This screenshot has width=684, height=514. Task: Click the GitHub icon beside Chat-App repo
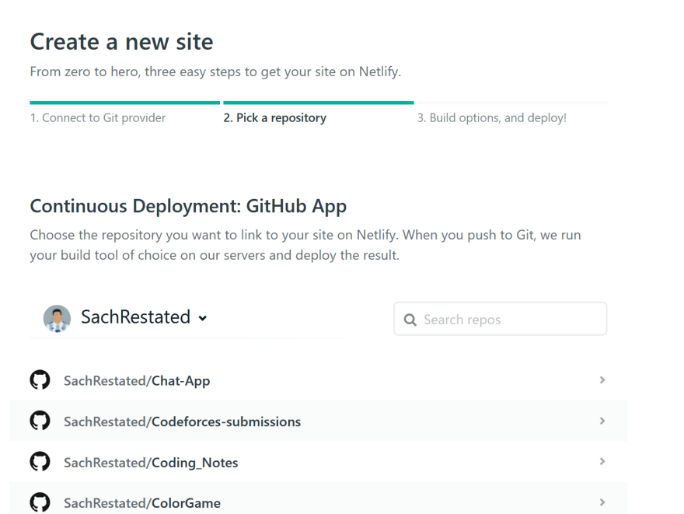click(40, 380)
